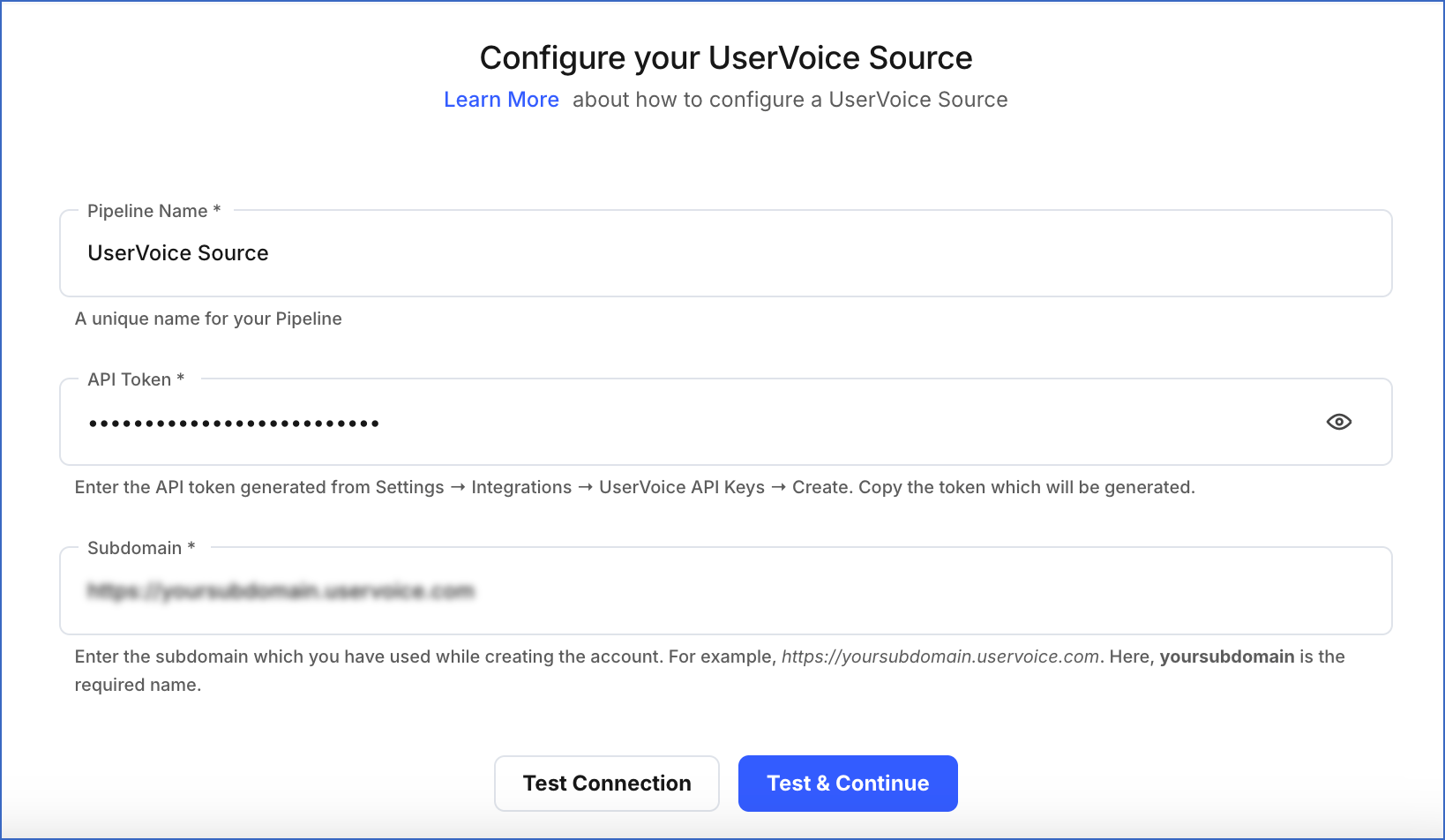Click the API Token field label
The image size is (1445, 840).
point(135,379)
